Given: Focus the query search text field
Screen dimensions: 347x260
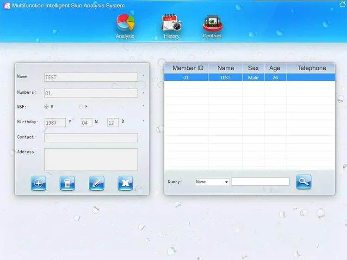Looking at the screenshot, I should (260, 182).
